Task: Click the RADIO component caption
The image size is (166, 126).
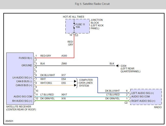Action: tap(158, 107)
